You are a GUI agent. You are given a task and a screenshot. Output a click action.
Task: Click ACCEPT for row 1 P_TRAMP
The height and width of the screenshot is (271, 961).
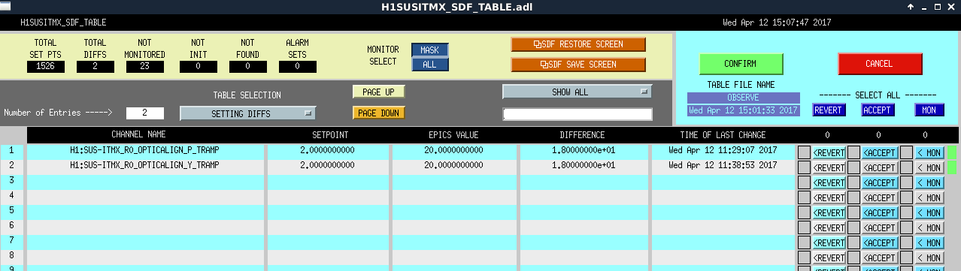click(880, 152)
